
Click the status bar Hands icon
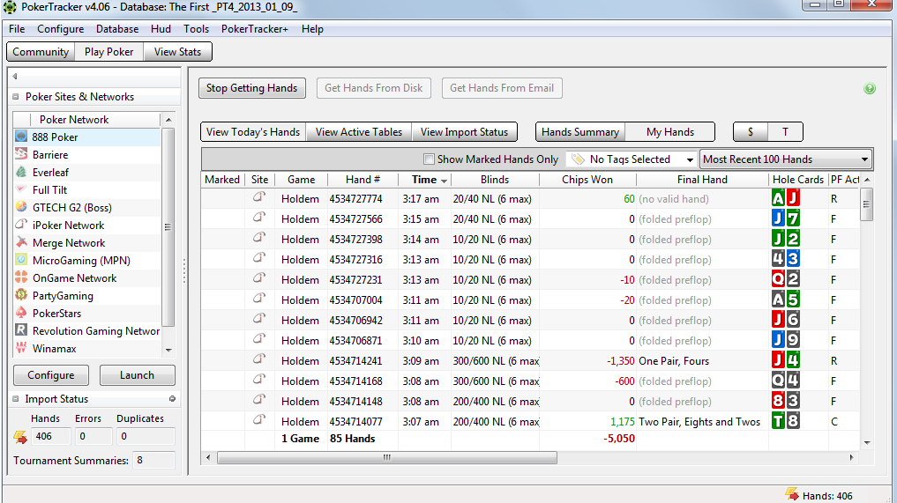[x=792, y=494]
